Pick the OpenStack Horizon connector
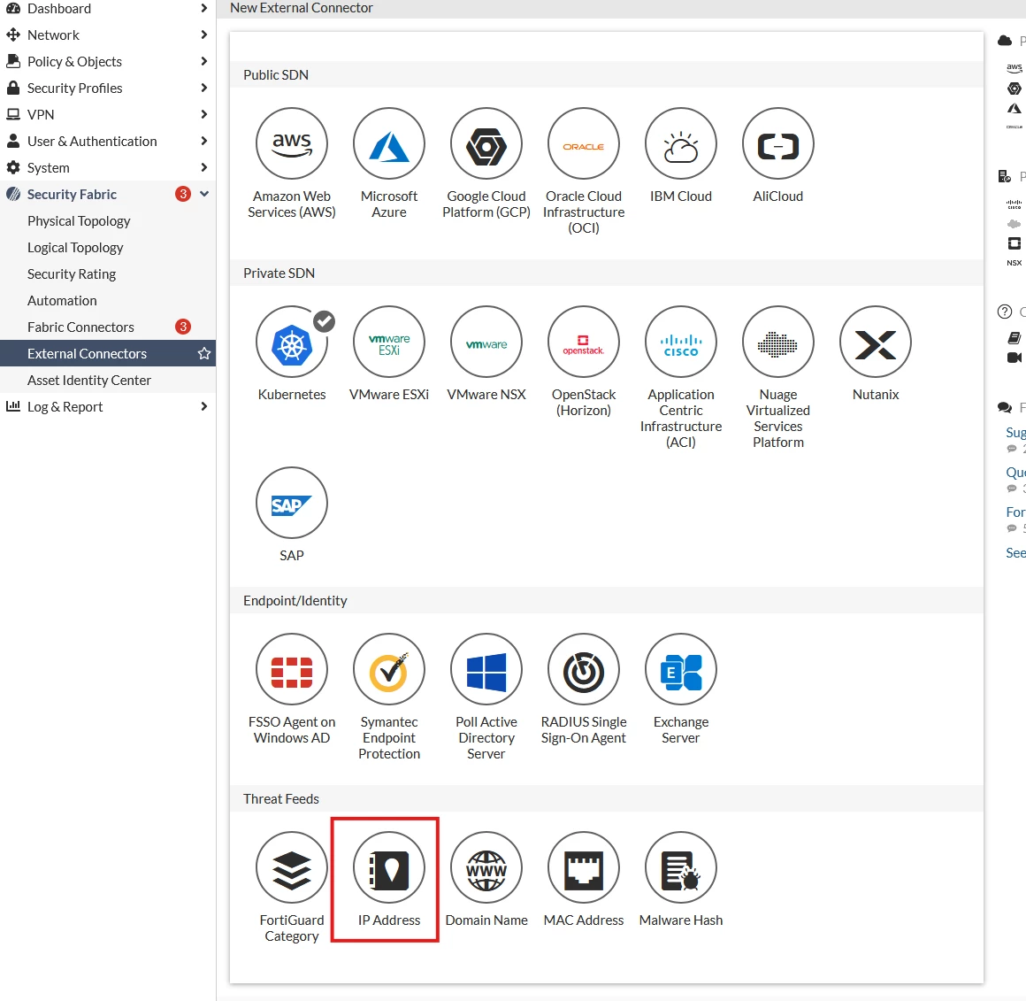 coord(584,342)
